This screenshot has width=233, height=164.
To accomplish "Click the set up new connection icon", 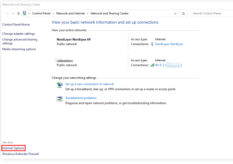I will pos(59,85).
